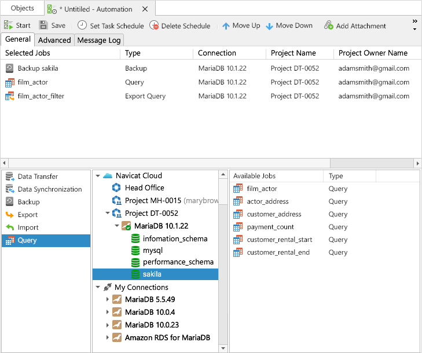
Task: Switch to the Objects tab
Action: coord(23,8)
